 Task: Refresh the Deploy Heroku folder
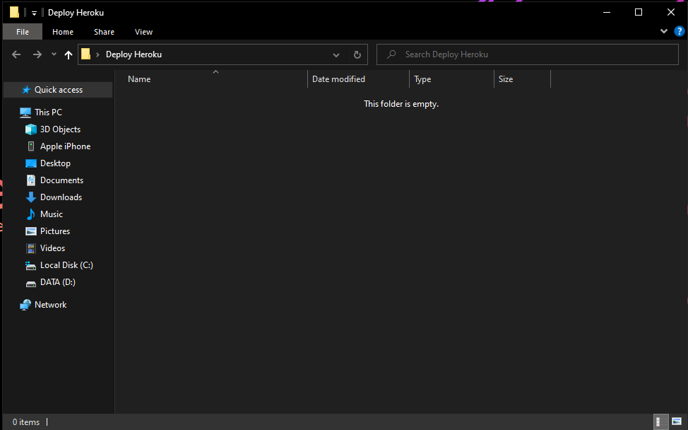357,55
